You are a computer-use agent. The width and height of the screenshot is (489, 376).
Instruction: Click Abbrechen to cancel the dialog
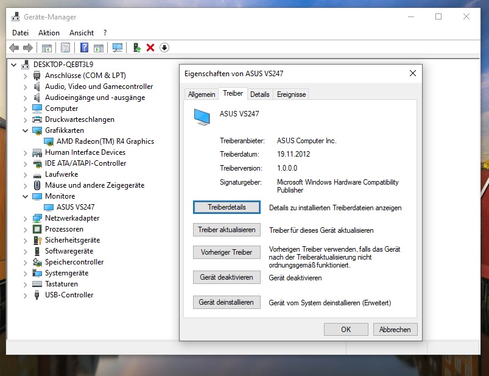pos(395,330)
